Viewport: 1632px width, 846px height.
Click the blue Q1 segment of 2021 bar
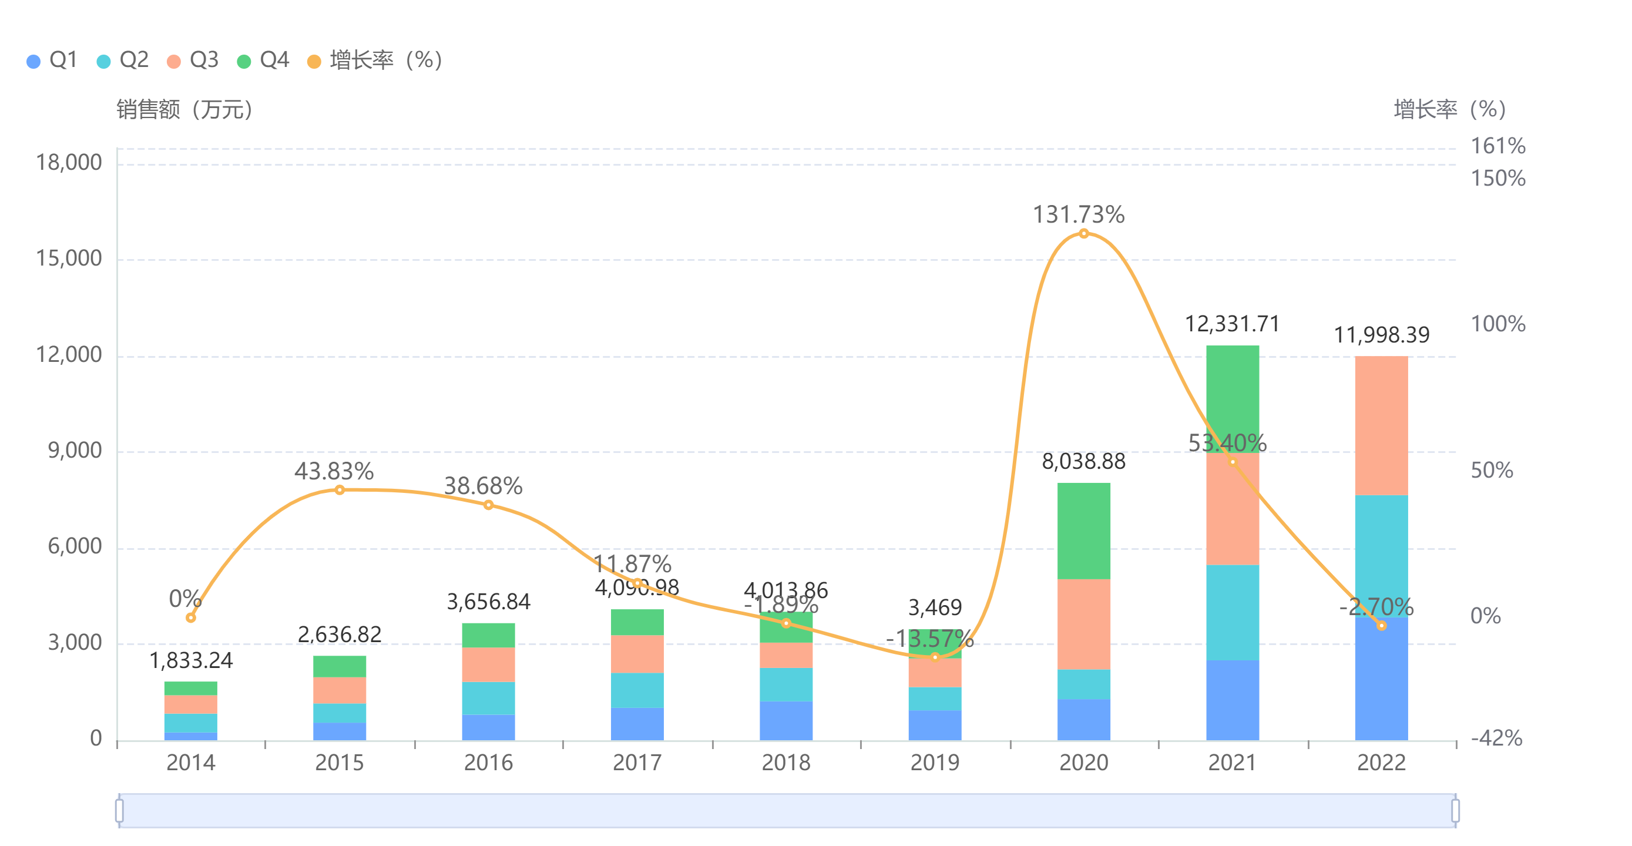point(1233,700)
